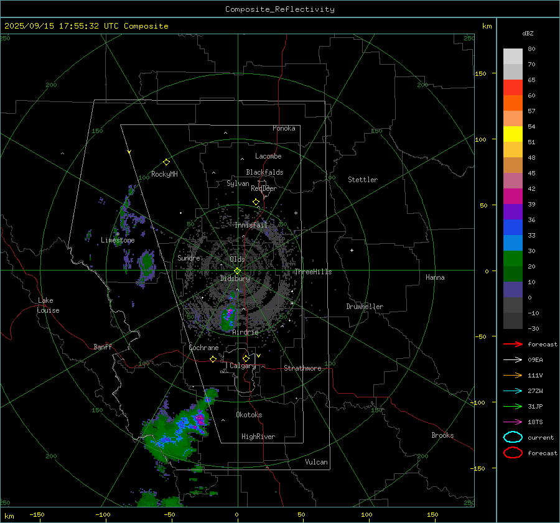Click the Lacombe town label
The height and width of the screenshot is (523, 560).
(268, 156)
